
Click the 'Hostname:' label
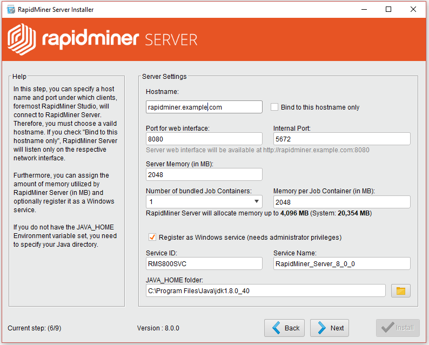coord(162,92)
